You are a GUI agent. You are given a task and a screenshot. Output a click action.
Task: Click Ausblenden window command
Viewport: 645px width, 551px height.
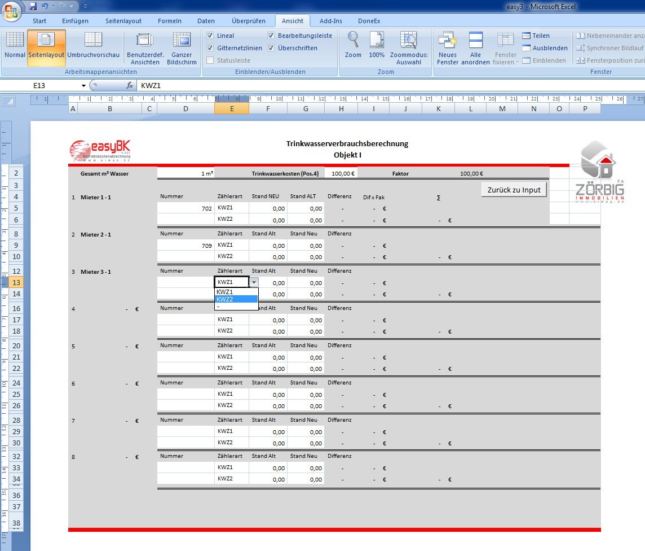click(545, 48)
